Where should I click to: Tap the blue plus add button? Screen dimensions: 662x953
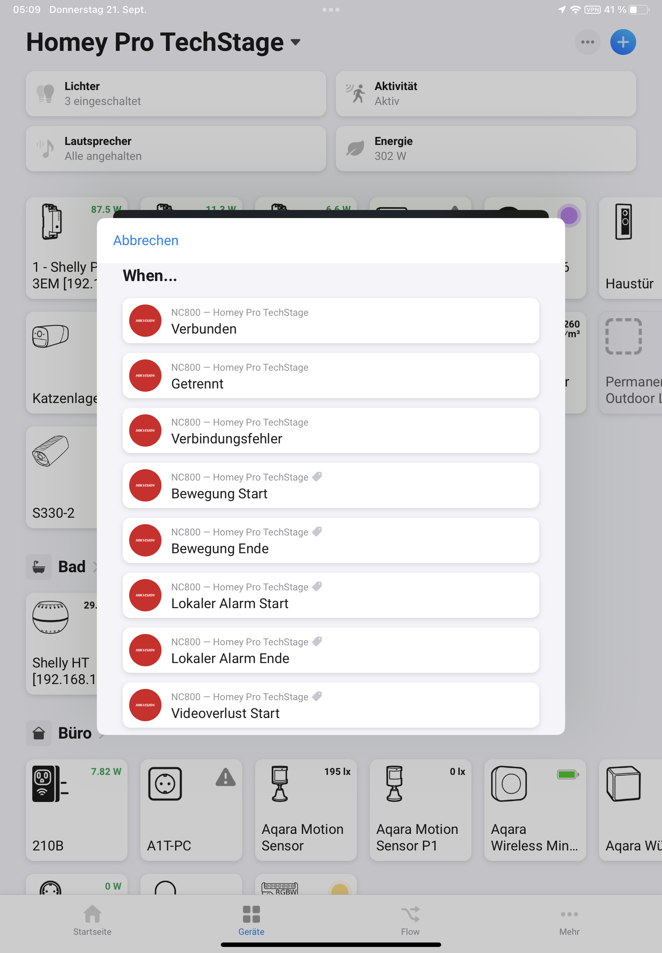pyautogui.click(x=622, y=42)
